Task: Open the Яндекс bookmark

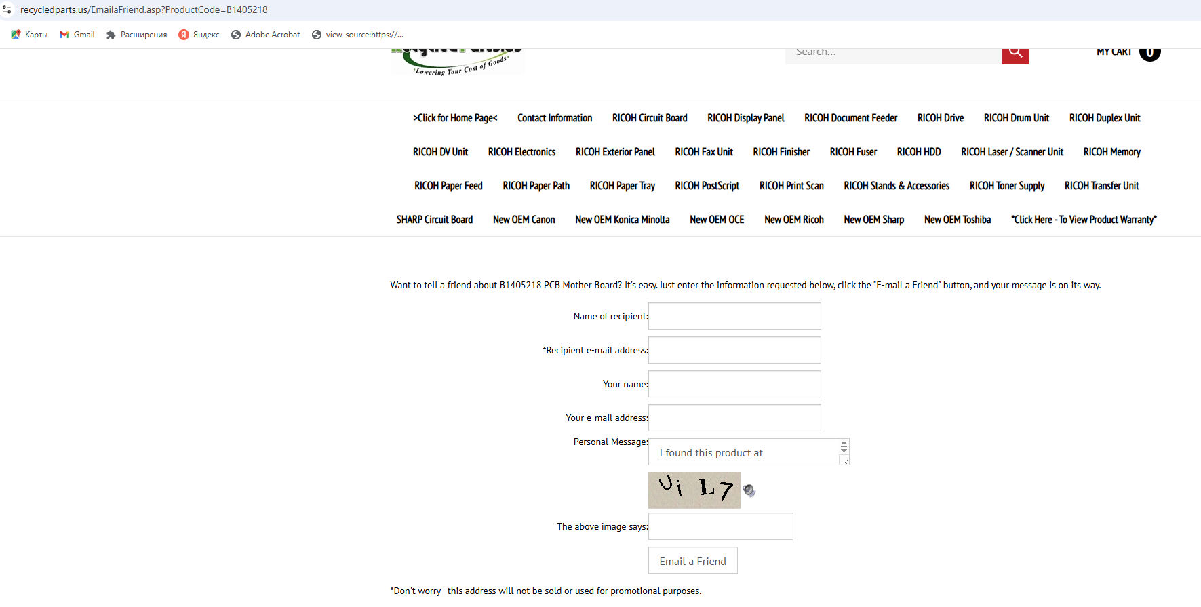Action: point(199,35)
